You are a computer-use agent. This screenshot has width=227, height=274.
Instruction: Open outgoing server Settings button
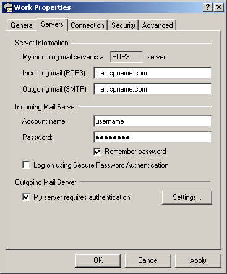coord(187,197)
